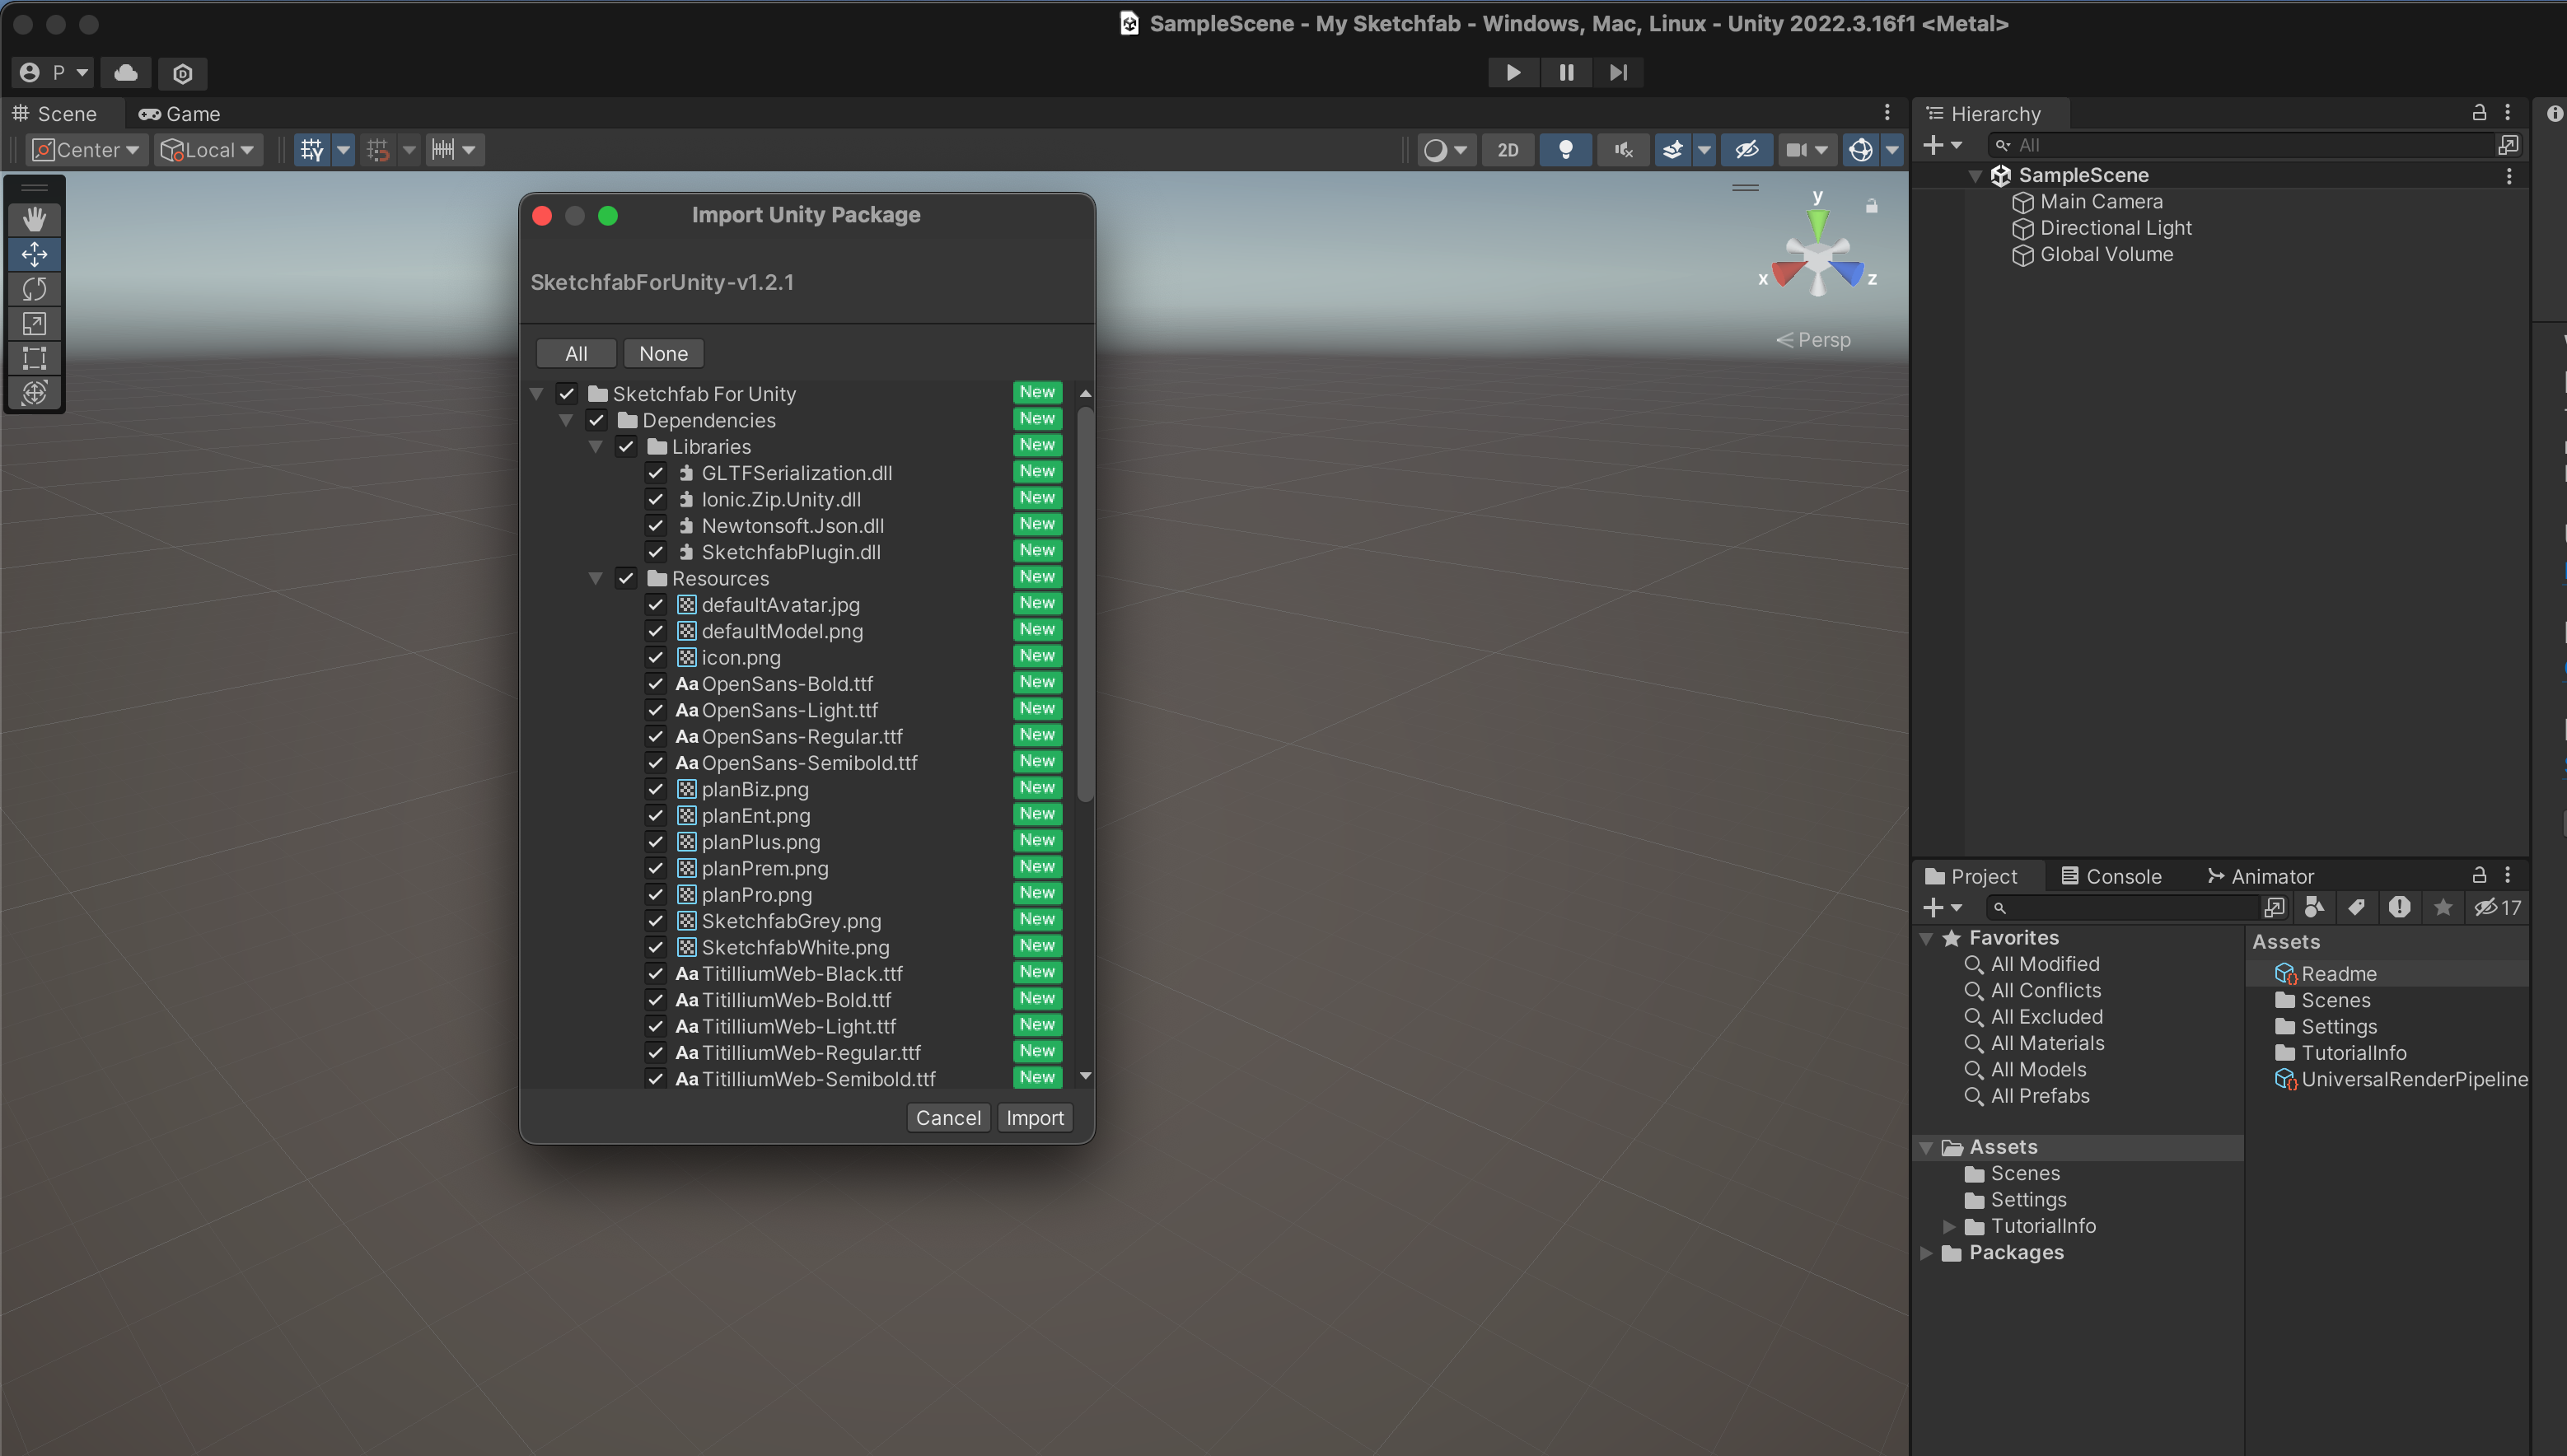Uncheck Newtonsoft.Json.dll checkbox
This screenshot has height=1456, width=2567.
pos(657,525)
